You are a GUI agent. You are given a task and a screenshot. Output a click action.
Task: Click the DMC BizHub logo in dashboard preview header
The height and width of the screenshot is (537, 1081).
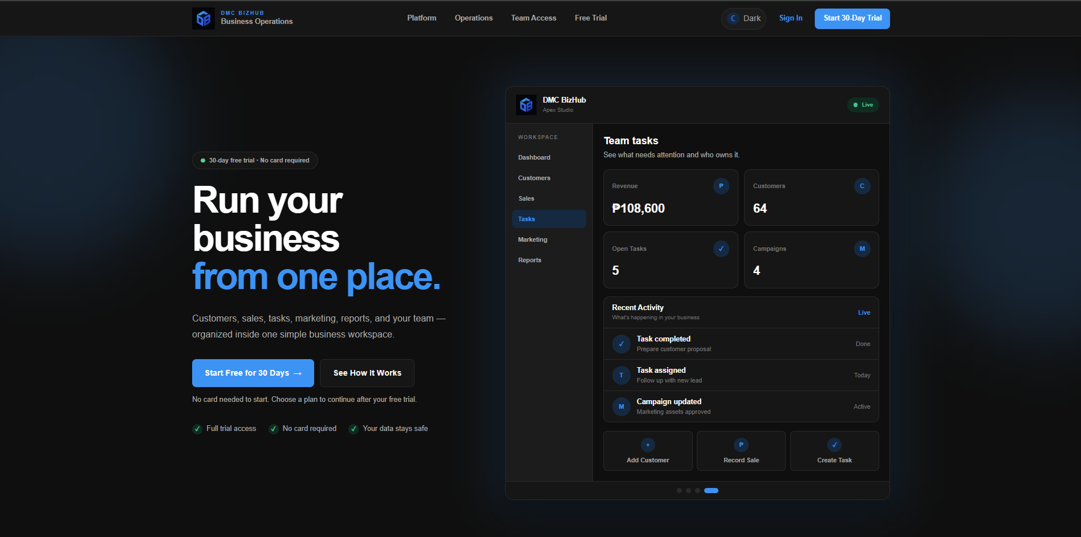click(526, 105)
